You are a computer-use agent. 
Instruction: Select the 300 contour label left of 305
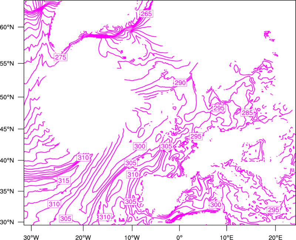click(x=140, y=146)
